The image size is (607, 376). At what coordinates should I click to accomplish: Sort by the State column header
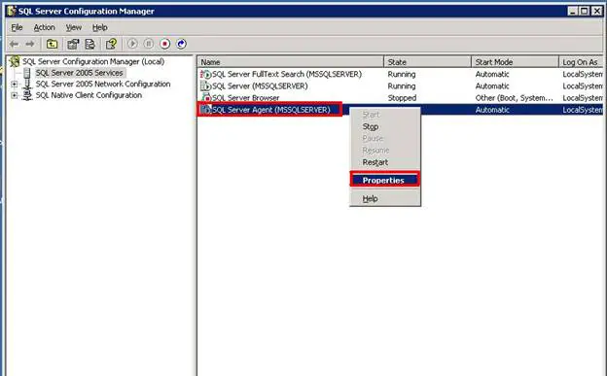(x=427, y=62)
